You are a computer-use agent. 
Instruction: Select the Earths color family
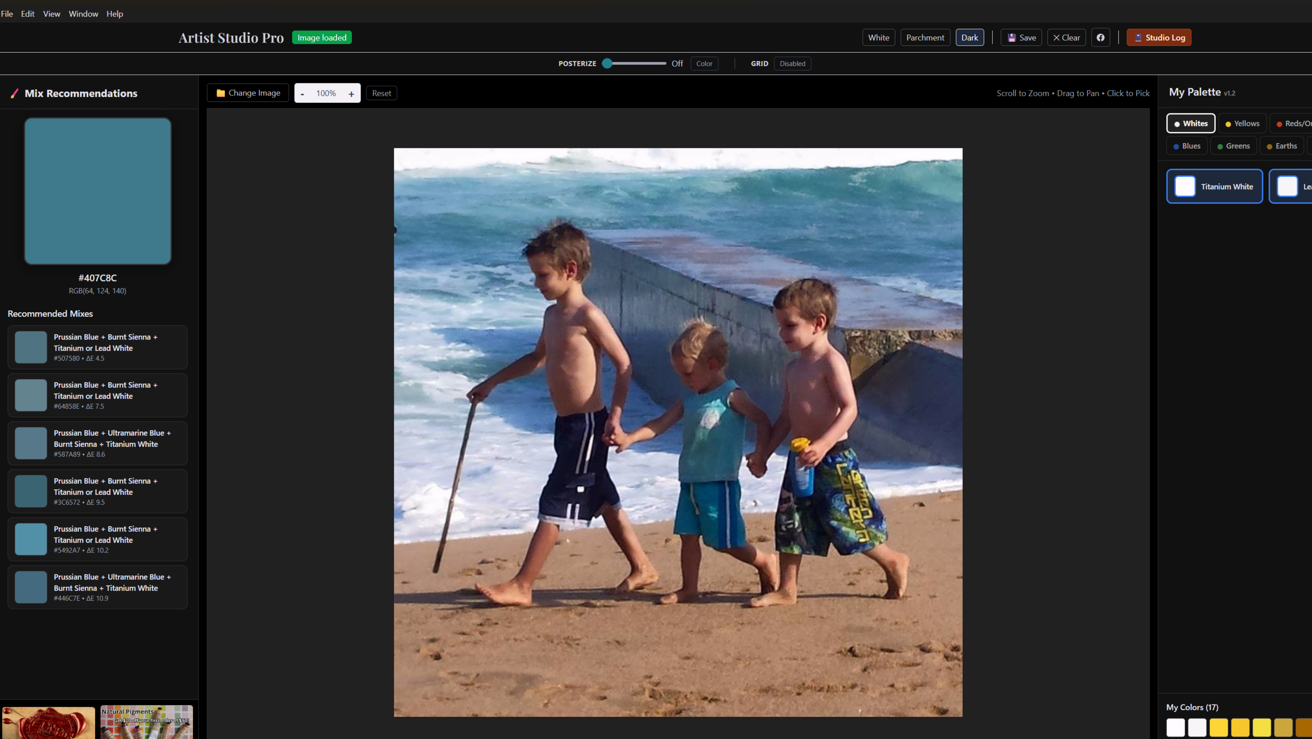[x=1282, y=146]
